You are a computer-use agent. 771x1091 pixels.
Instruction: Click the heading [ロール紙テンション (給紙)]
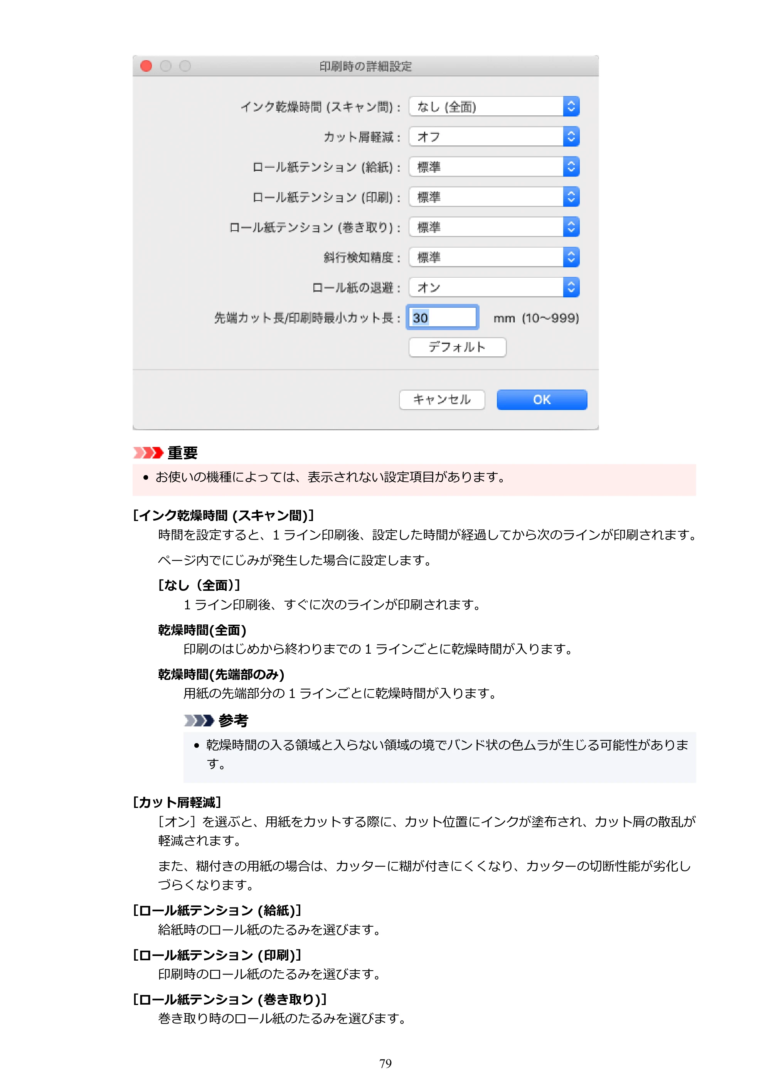[217, 911]
